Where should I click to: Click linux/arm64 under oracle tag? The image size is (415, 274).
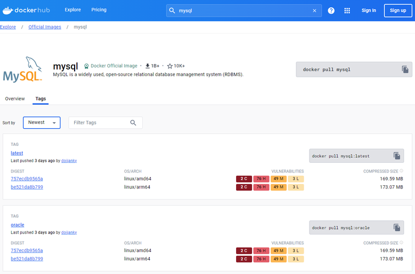pyautogui.click(x=137, y=259)
